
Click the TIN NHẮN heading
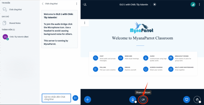coord(6,3)
